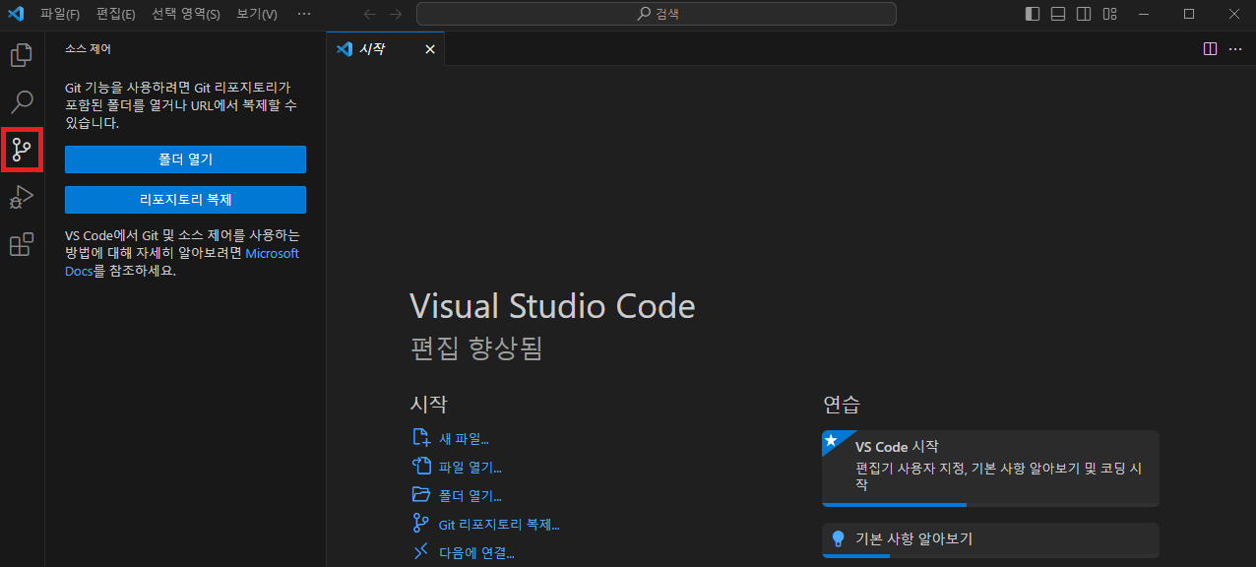
Task: Click the 새 파일... link
Action: [464, 439]
